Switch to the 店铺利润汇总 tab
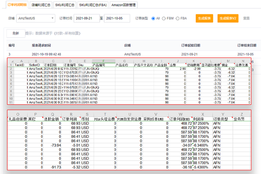 point(41,5)
